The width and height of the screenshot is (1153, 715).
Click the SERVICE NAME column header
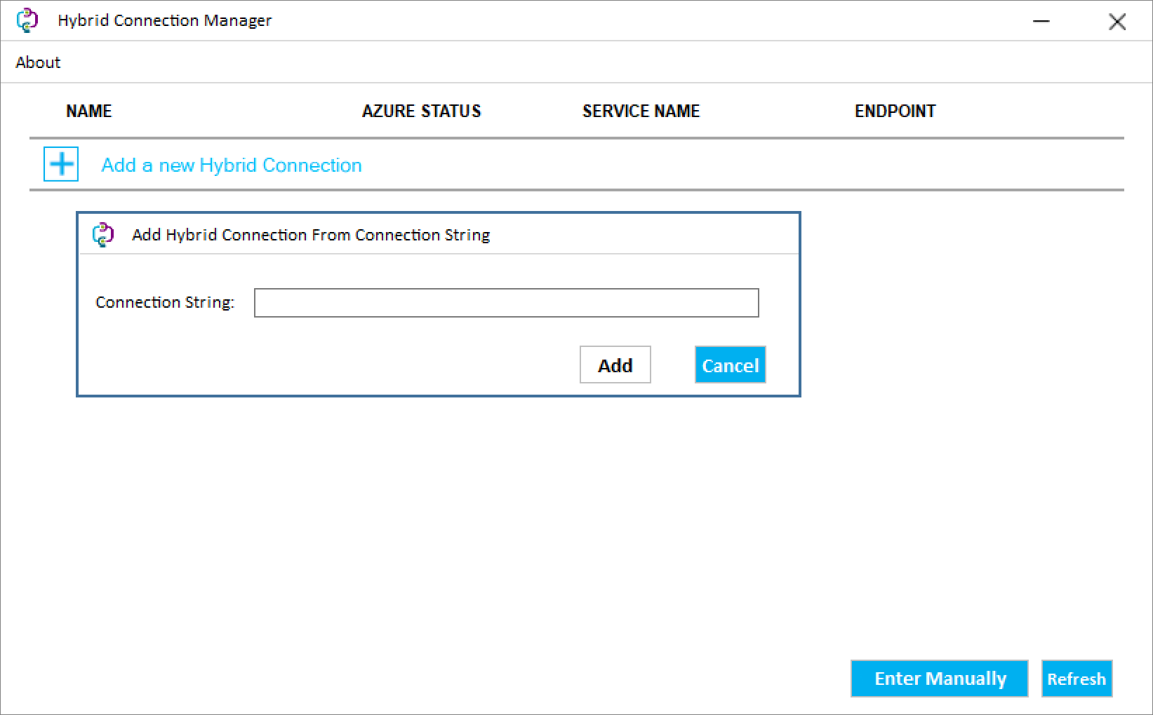pos(641,111)
